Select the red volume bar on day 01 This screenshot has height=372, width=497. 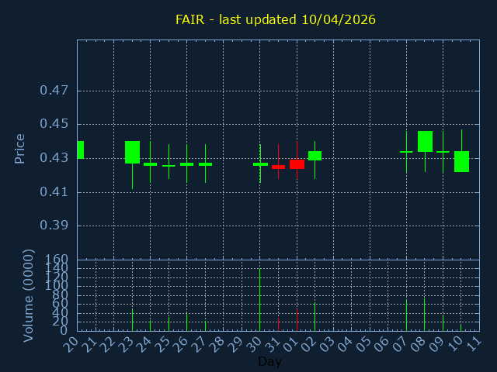coord(297,320)
